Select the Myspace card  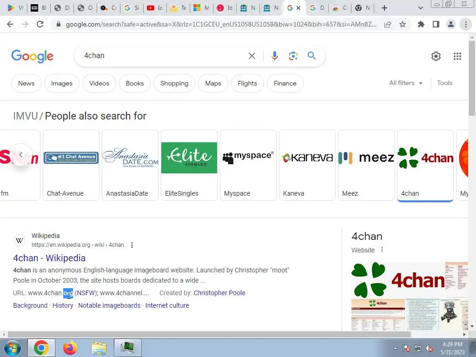tap(248, 165)
